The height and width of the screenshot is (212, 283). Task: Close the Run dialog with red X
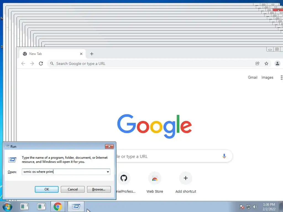(109, 146)
